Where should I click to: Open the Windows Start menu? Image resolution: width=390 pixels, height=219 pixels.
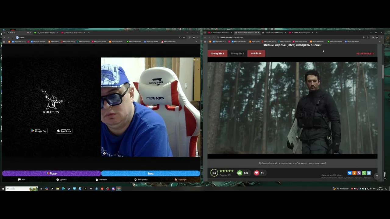(3, 189)
